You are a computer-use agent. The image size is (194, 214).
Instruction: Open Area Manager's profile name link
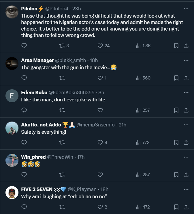37,60
